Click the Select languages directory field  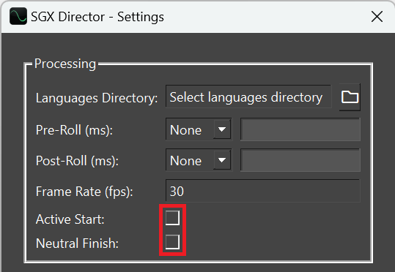tap(248, 97)
